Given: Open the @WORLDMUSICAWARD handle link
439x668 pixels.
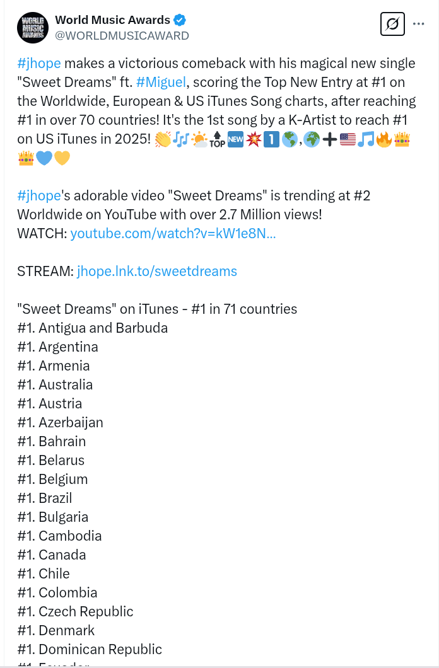Looking at the screenshot, I should point(122,36).
